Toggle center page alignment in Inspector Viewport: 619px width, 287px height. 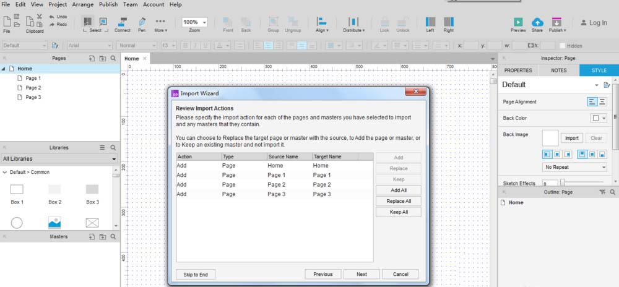point(602,101)
